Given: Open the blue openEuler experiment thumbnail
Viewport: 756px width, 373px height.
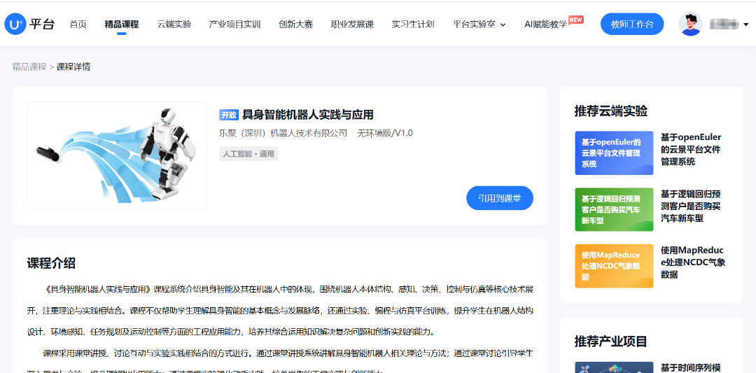Looking at the screenshot, I should pyautogui.click(x=613, y=153).
